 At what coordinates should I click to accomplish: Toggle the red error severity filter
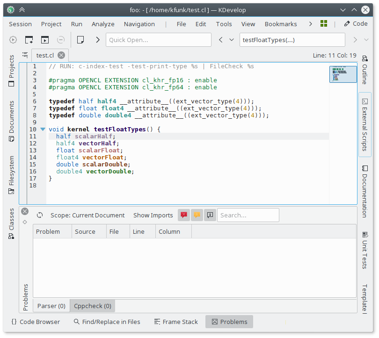pos(184,215)
